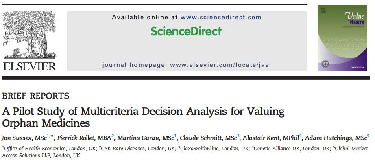
Task: Click affiliation superscript 4 after Alastair Kent
Action: [x=300, y=136]
